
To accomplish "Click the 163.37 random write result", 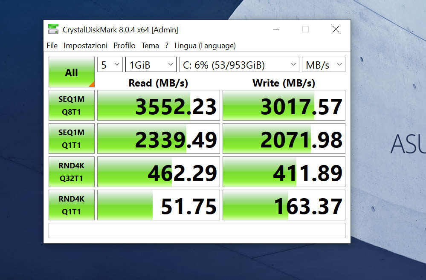I will 284,205.
